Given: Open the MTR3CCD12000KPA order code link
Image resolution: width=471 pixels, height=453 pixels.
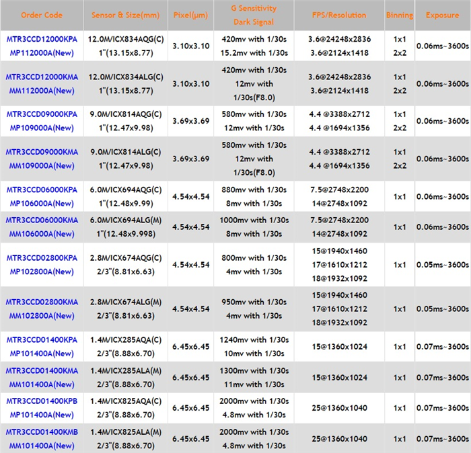Looking at the screenshot, I should (42, 39).
